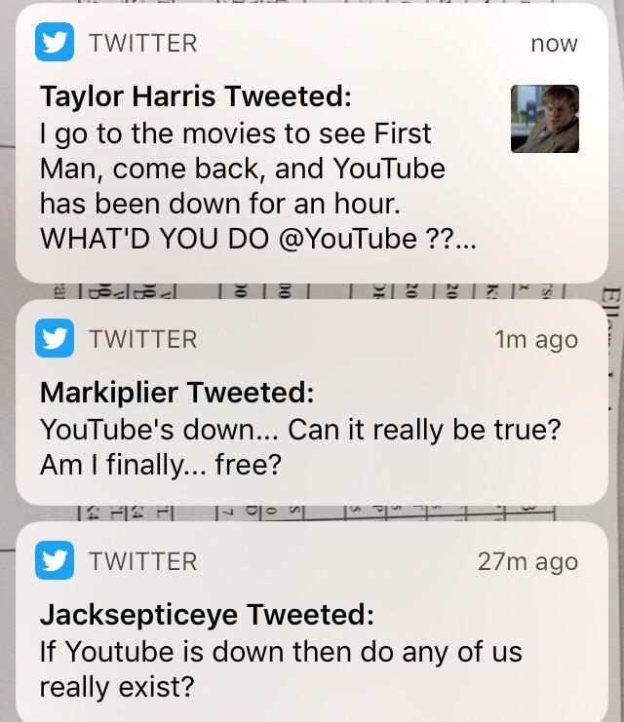The height and width of the screenshot is (722, 624).
Task: Click the "Markiplier Tweeted:" heading
Action: tap(176, 393)
